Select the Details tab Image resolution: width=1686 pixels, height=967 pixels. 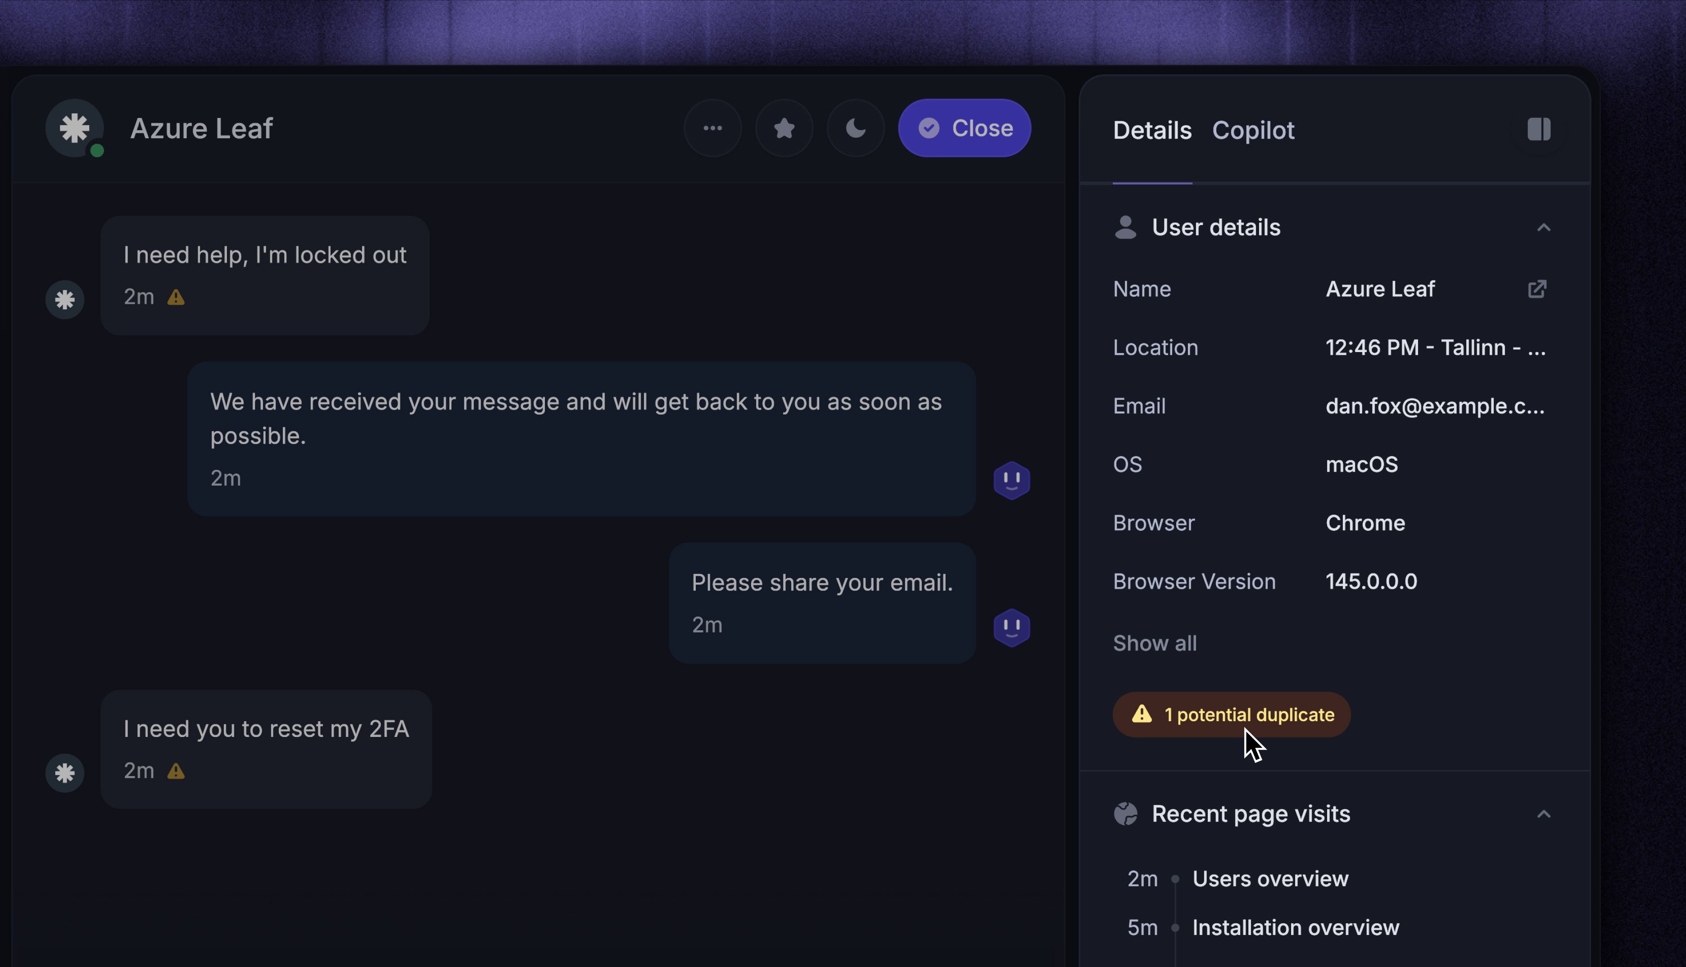1151,130
